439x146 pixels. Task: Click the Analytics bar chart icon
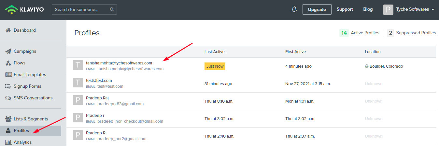click(8, 142)
